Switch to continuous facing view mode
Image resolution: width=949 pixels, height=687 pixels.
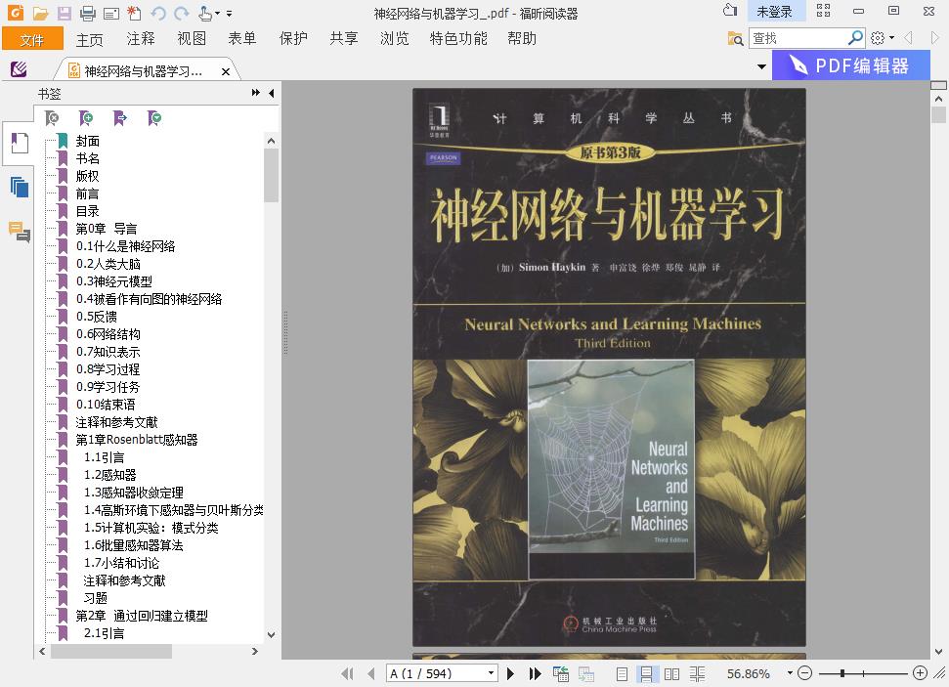[x=697, y=673]
